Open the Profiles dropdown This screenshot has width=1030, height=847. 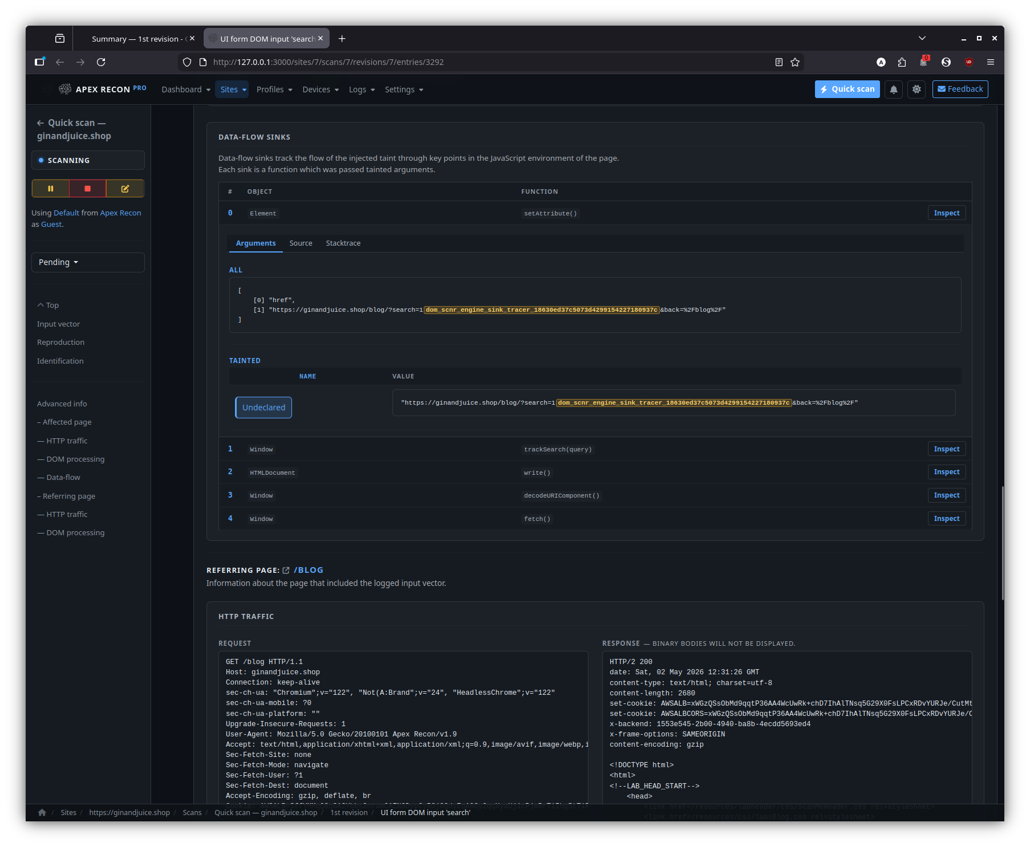274,89
